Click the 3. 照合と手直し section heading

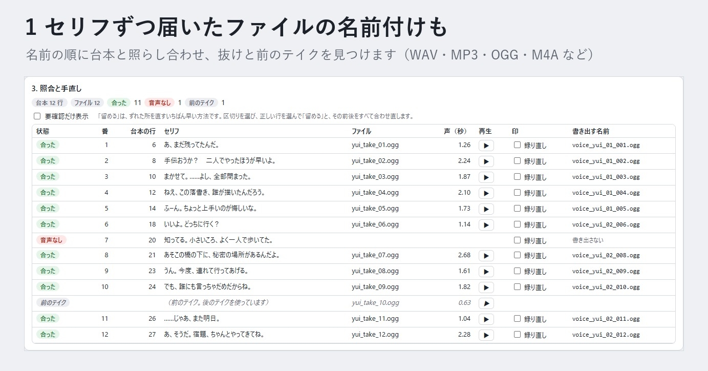(x=57, y=89)
